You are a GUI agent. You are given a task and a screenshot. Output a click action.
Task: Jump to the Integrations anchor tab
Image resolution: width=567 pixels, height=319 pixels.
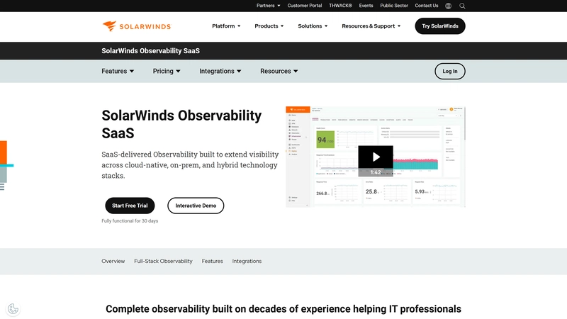click(247, 261)
